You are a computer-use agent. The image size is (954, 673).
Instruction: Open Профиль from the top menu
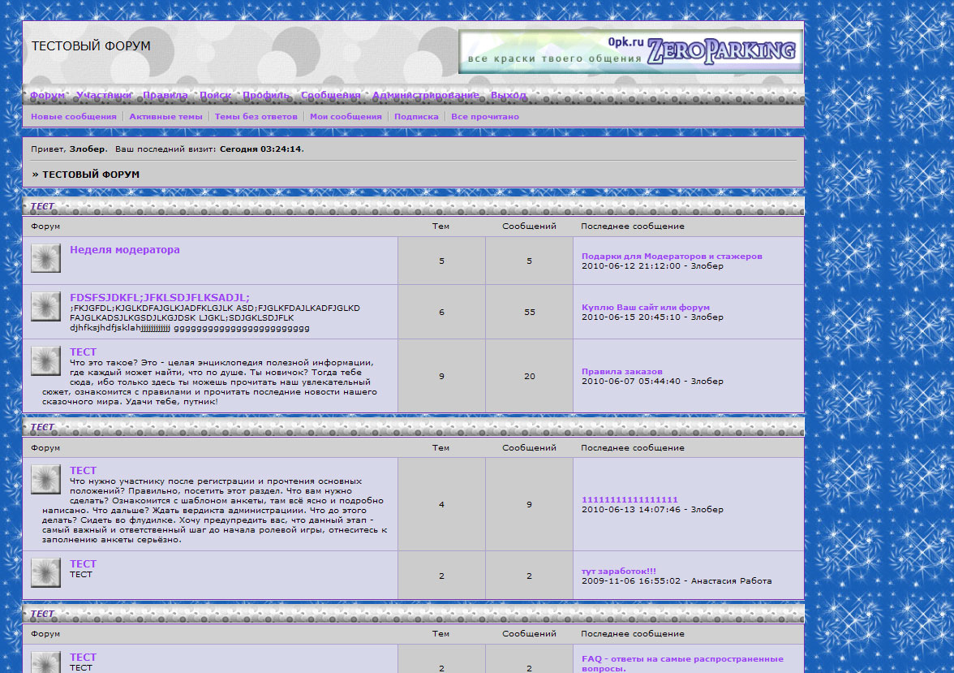coord(265,95)
